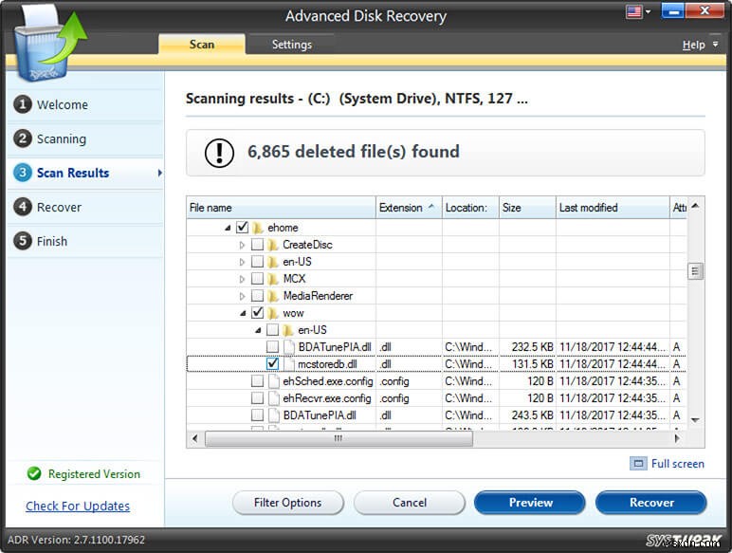Tick the ehSched.exe.config checkbox
Screen dimensions: 732x553
point(257,381)
